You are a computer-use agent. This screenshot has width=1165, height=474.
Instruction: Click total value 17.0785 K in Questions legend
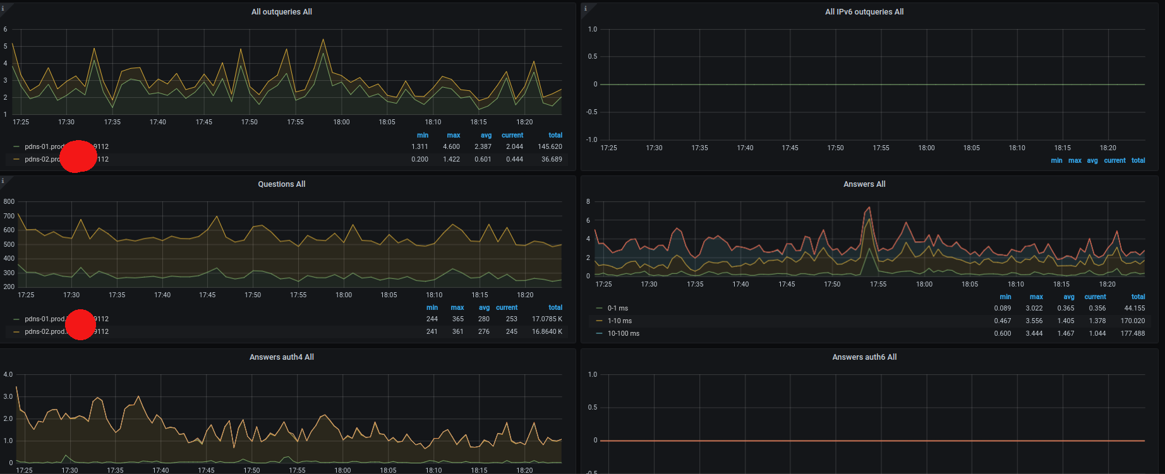pyautogui.click(x=547, y=319)
